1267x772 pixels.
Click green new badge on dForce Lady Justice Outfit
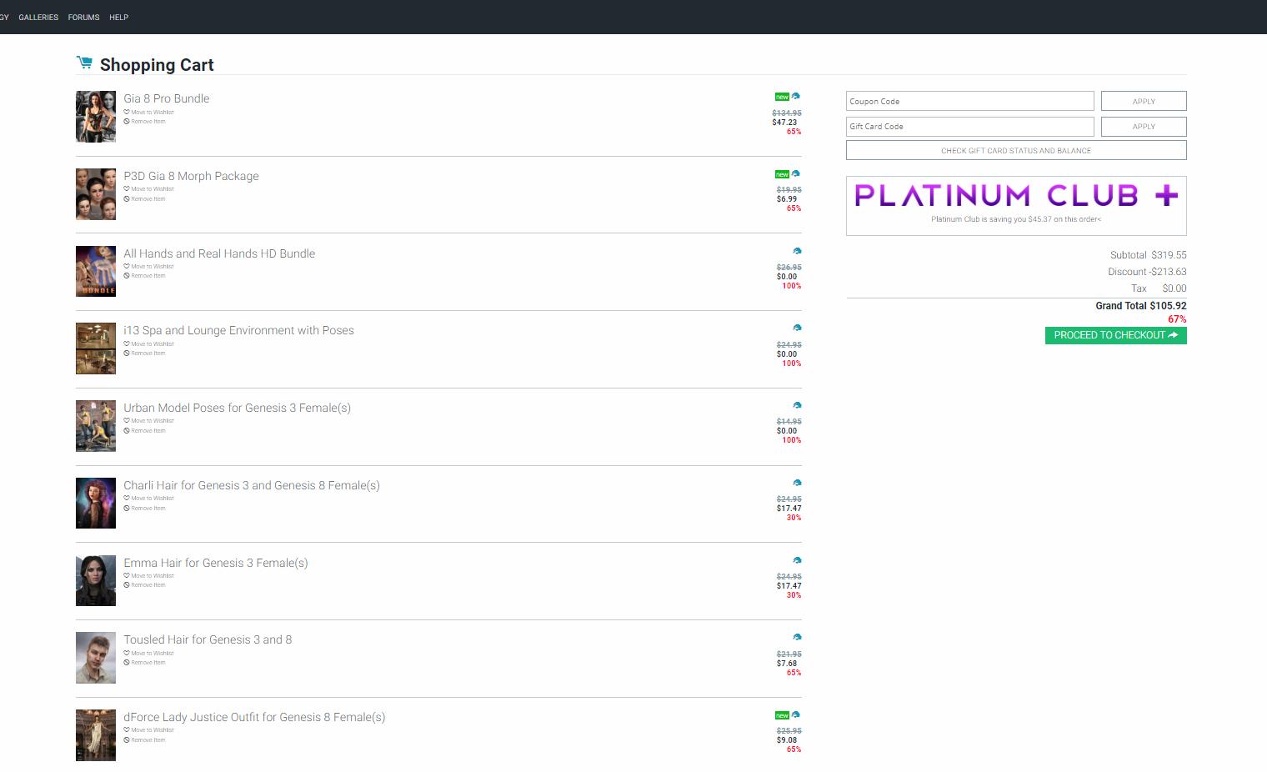pyautogui.click(x=782, y=715)
